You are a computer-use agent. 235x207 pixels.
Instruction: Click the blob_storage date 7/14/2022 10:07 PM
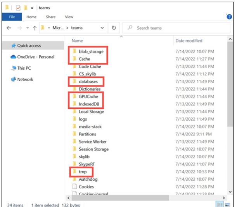point(195,51)
